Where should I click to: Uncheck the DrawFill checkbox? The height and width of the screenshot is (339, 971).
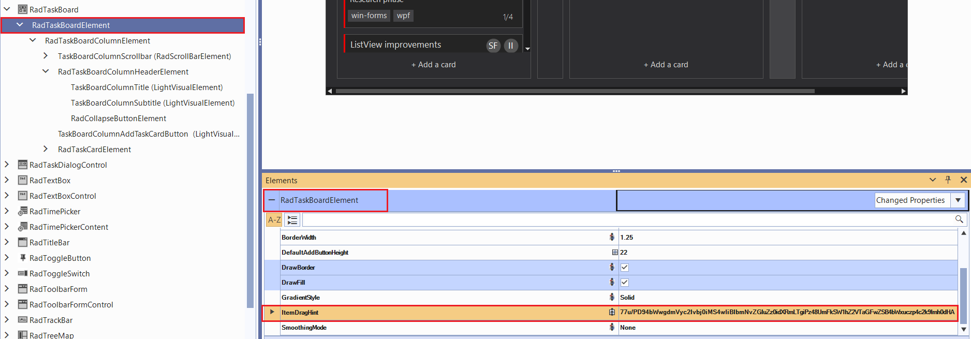[625, 283]
